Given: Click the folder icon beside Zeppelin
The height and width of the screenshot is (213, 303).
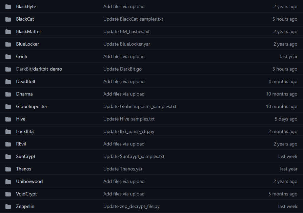Looking at the screenshot, I should [x=8, y=206].
